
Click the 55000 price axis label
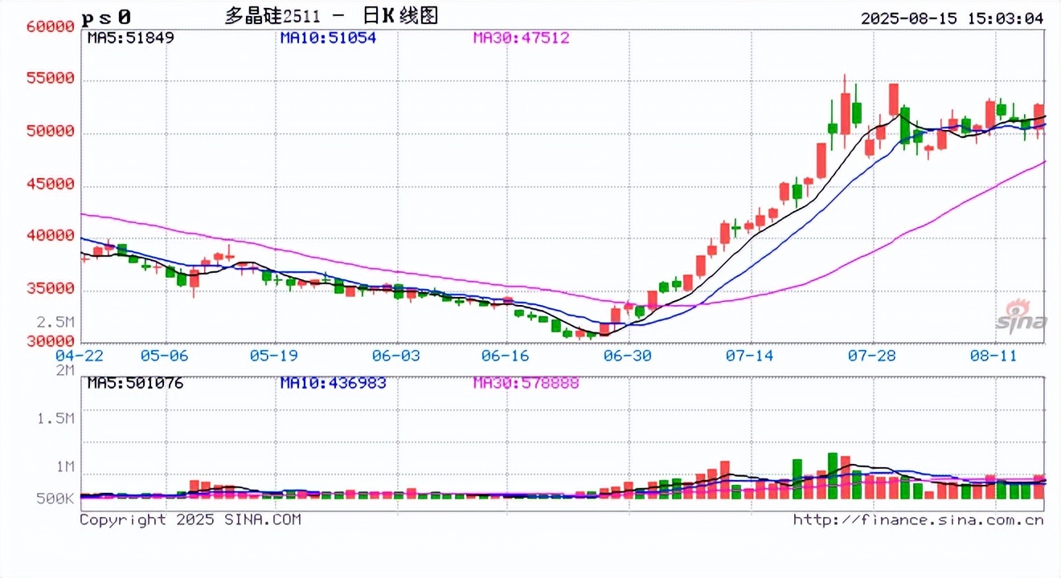[x=50, y=79]
